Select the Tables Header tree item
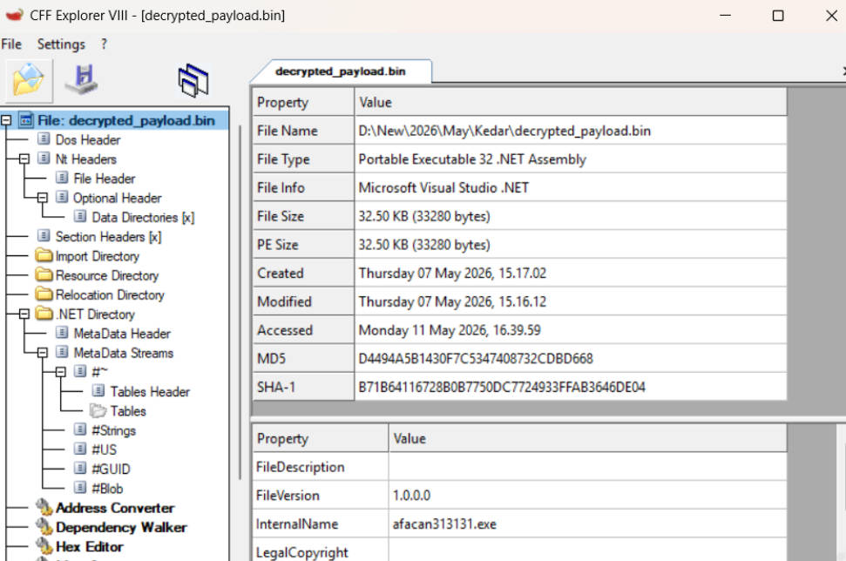Image resolution: width=846 pixels, height=561 pixels. [150, 392]
